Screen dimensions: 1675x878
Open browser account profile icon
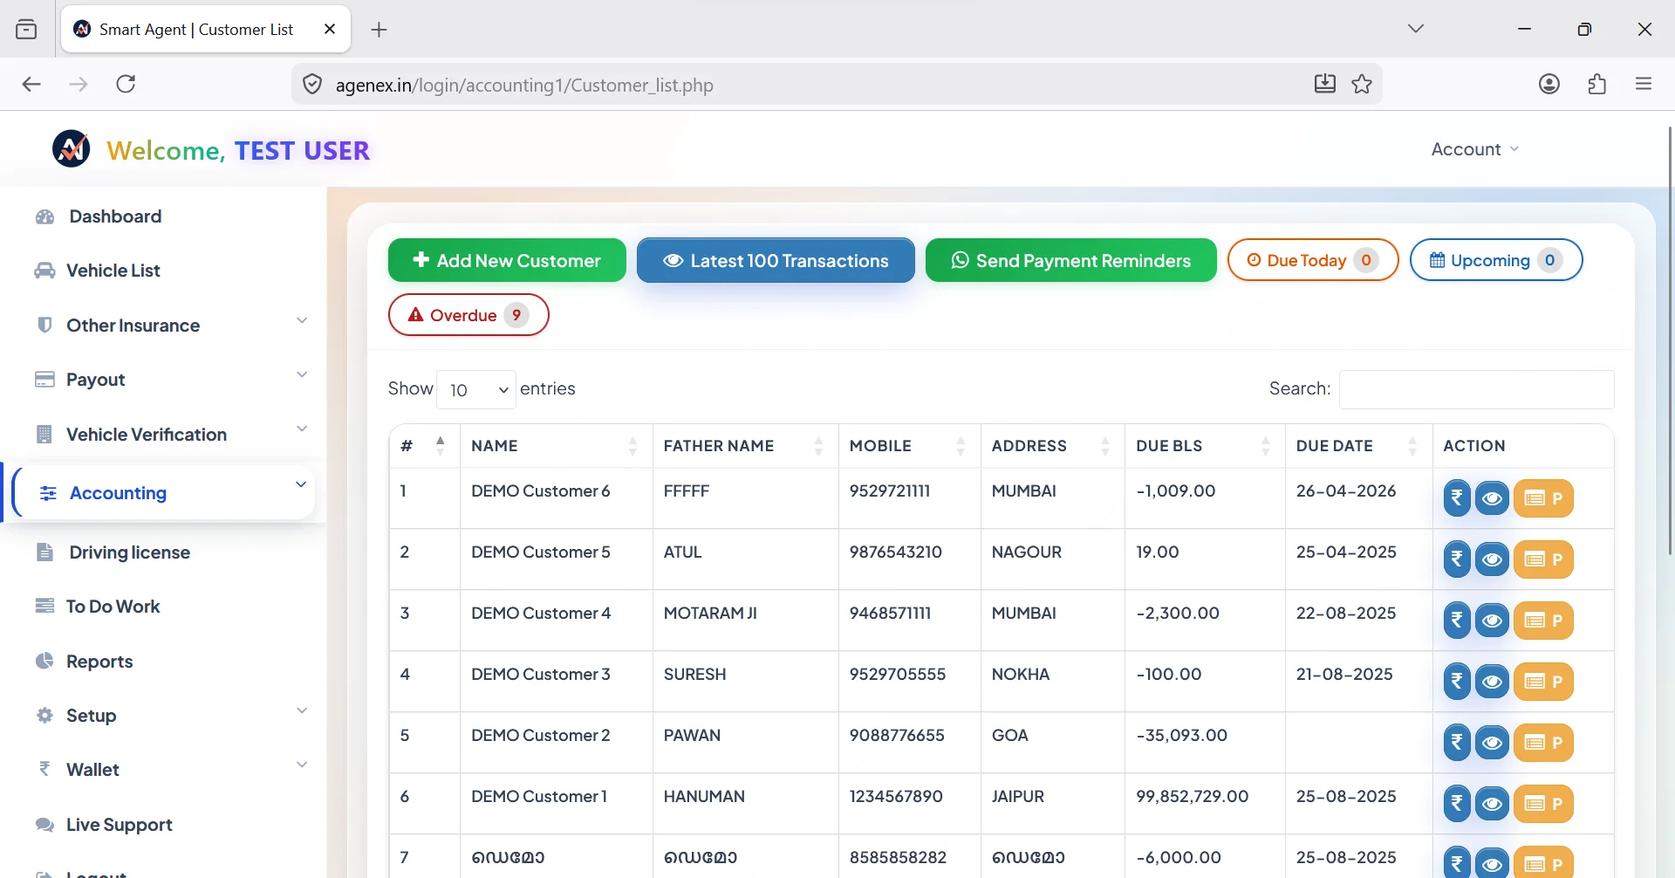(x=1549, y=84)
